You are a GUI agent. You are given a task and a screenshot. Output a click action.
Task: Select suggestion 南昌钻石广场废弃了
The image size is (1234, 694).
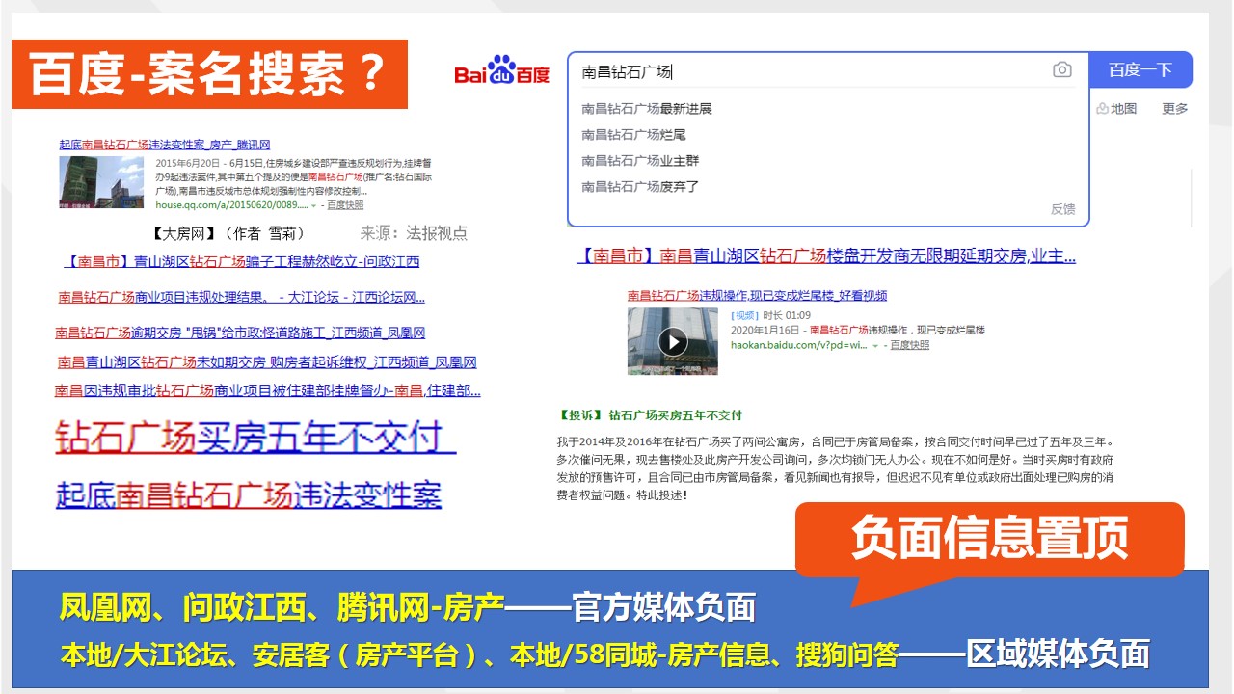coord(640,187)
